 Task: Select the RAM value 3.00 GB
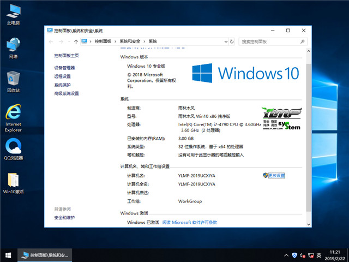click(186, 139)
